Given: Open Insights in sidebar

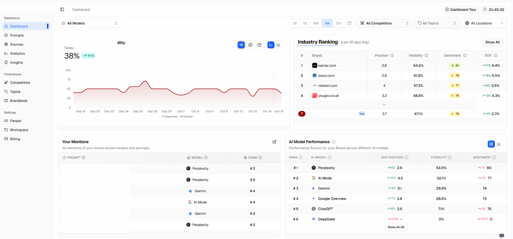Looking at the screenshot, I should tap(26, 63).
